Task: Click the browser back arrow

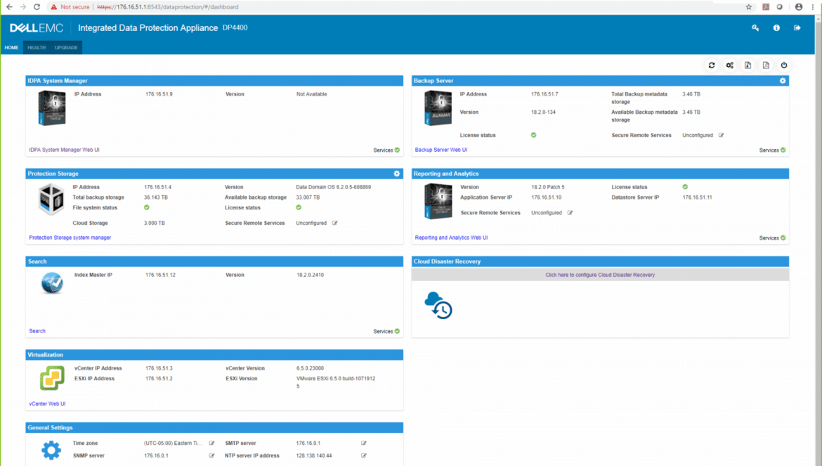Action: 9,7
